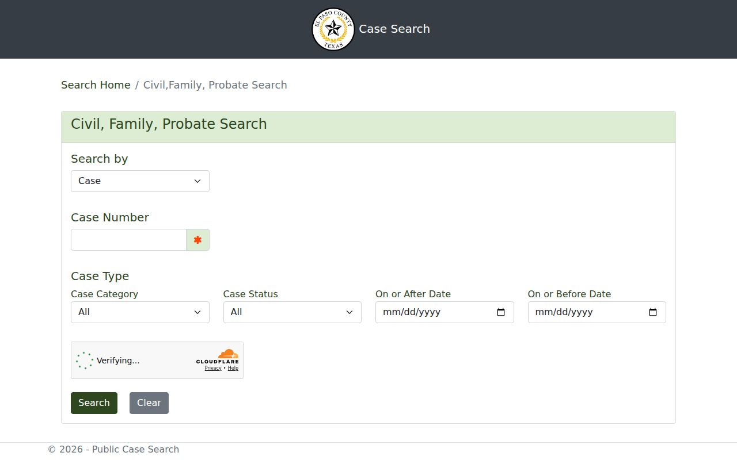
Task: Click the Clear button
Action: [x=149, y=403]
